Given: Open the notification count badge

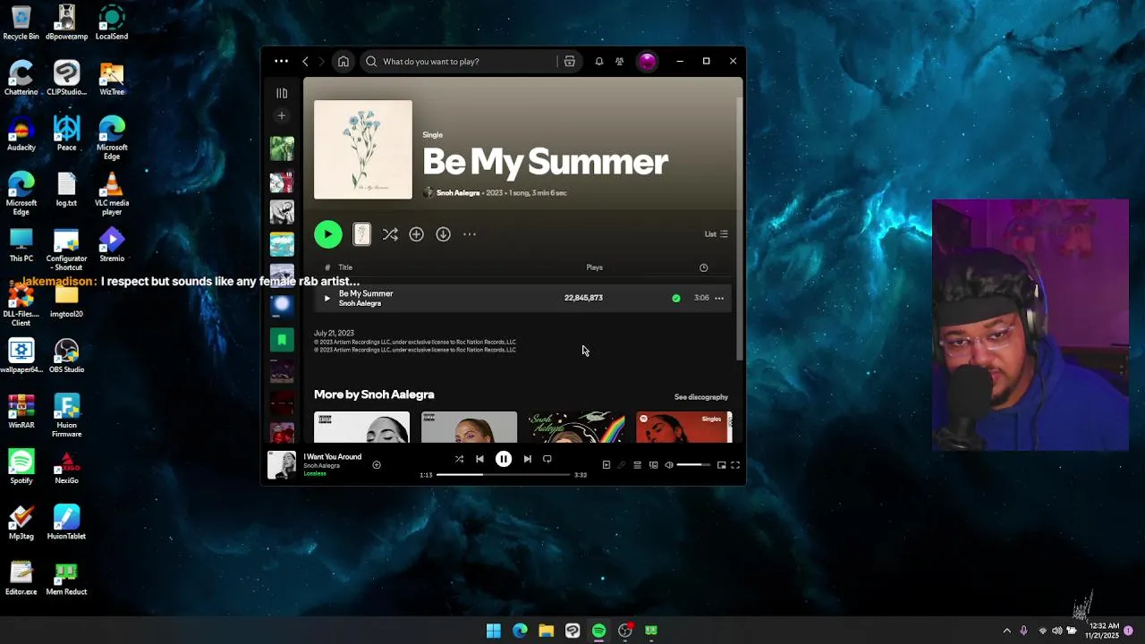Looking at the screenshot, I should click(x=1129, y=631).
